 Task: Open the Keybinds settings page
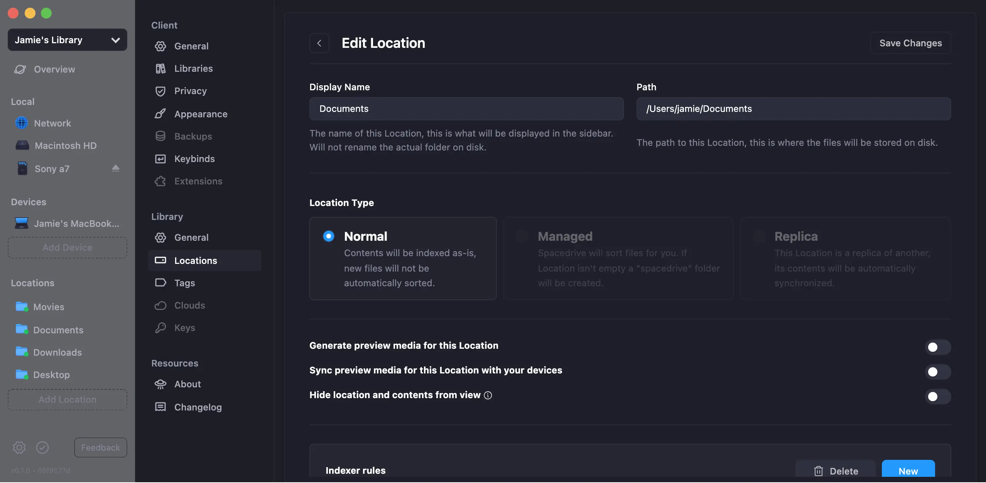tap(194, 159)
